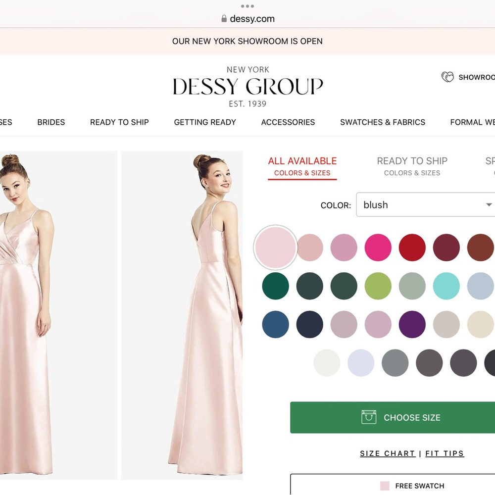
Task: Switch to the READY TO SHIP colors tab
Action: (x=412, y=166)
